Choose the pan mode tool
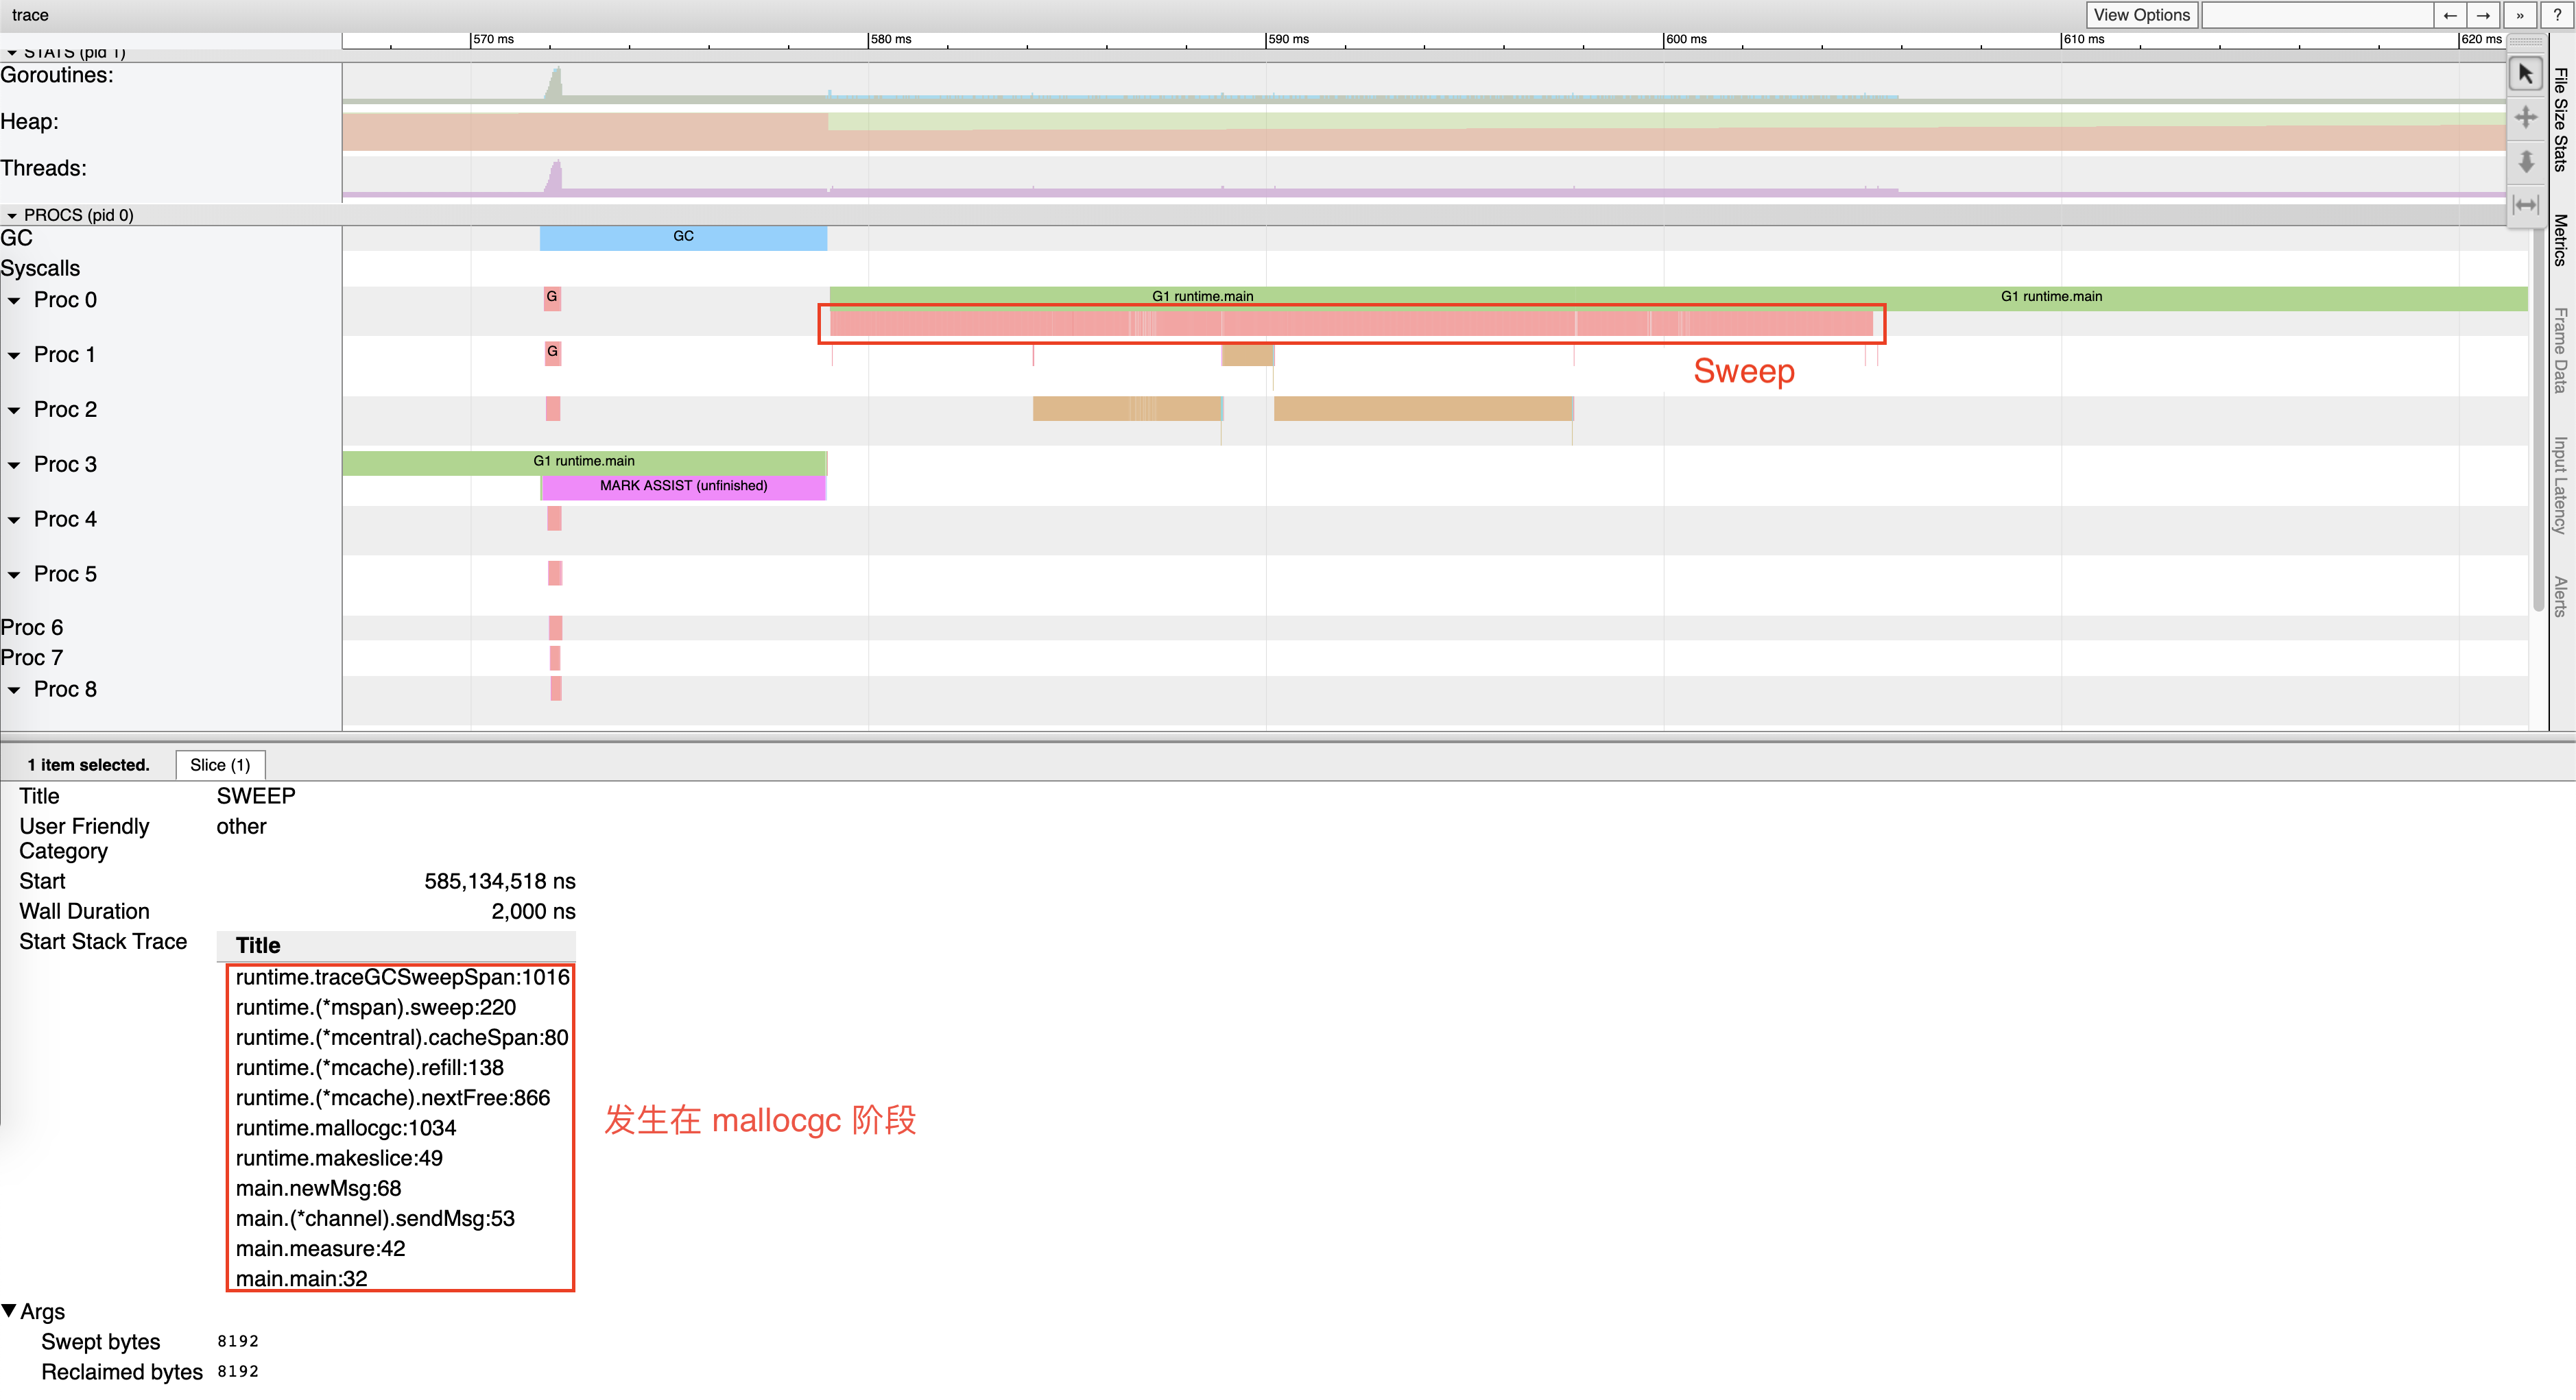2576x1400 pixels. (2525, 118)
